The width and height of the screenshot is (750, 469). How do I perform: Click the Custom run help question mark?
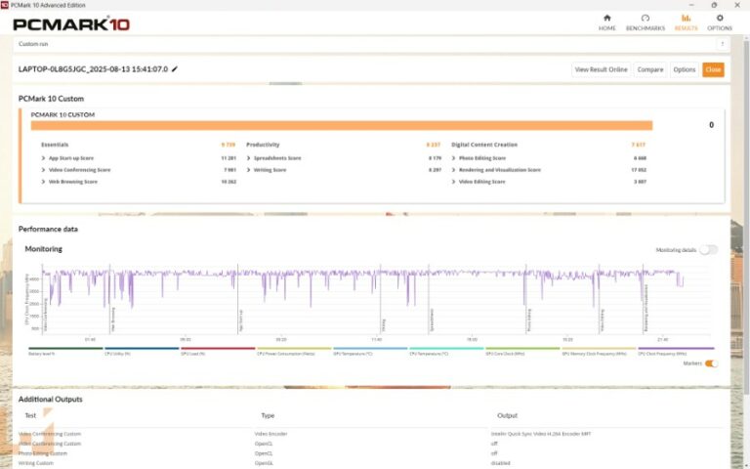click(x=722, y=43)
